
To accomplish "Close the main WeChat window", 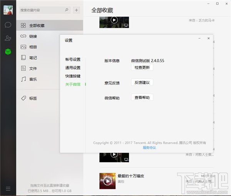I will (x=227, y=4).
